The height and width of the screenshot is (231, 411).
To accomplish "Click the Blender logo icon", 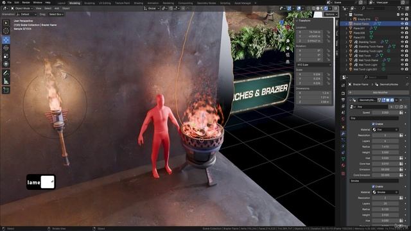I will coord(4,3).
